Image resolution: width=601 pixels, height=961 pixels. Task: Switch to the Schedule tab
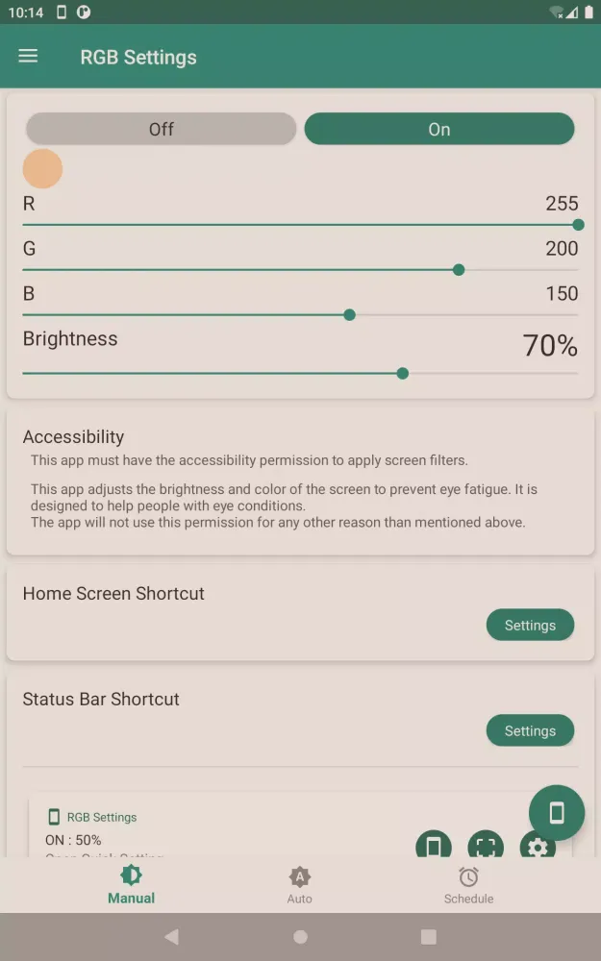[x=468, y=884]
